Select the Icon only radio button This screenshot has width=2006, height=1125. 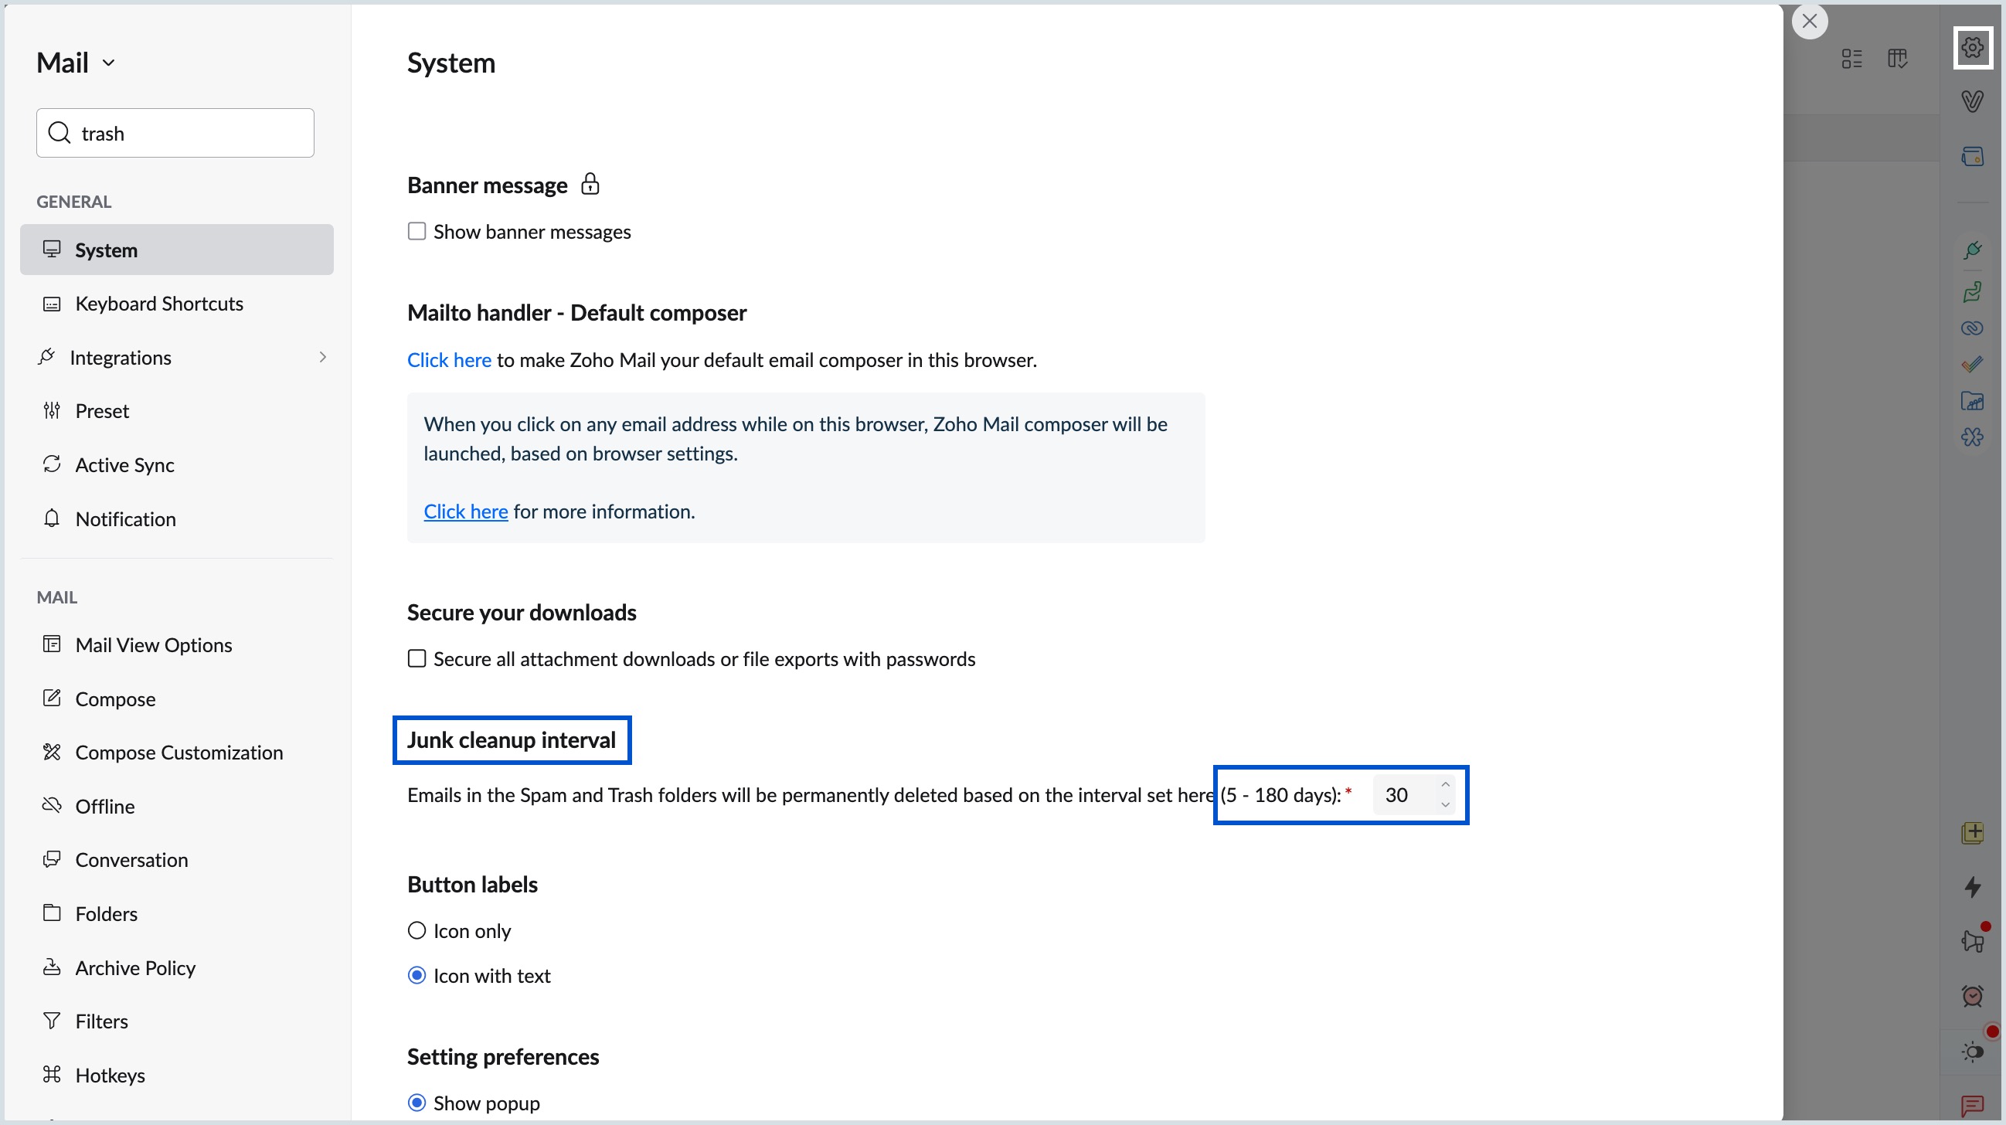417,931
